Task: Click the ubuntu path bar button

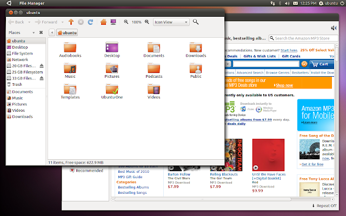Action: [67, 32]
